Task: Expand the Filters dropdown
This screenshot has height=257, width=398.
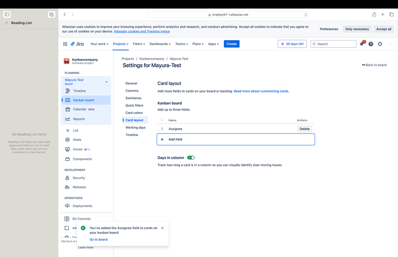Action: click(139, 44)
